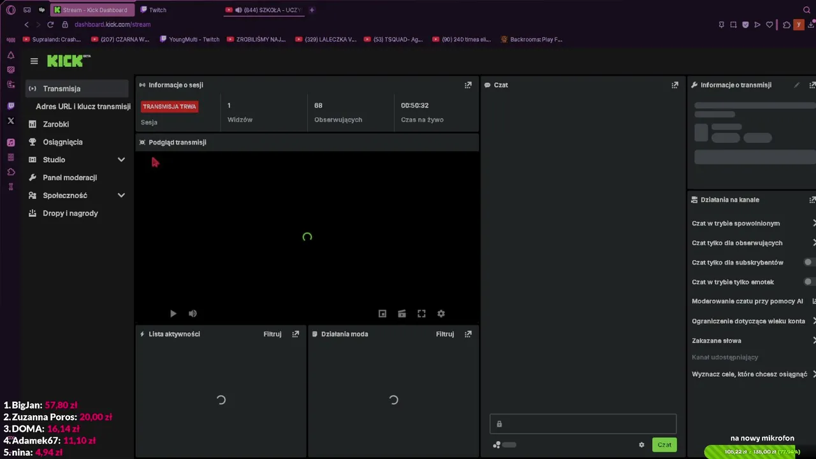The image size is (816, 459).
Task: Reload the page
Action: coord(50,24)
